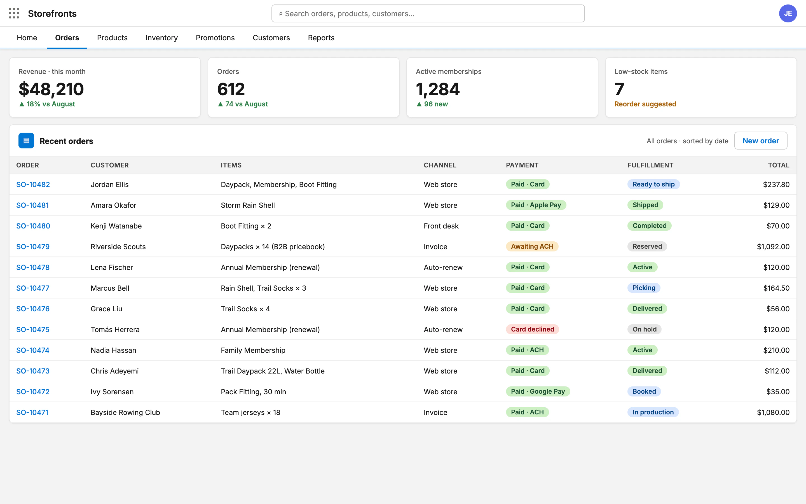Click the Paid · Google Pay badge

tap(538, 391)
